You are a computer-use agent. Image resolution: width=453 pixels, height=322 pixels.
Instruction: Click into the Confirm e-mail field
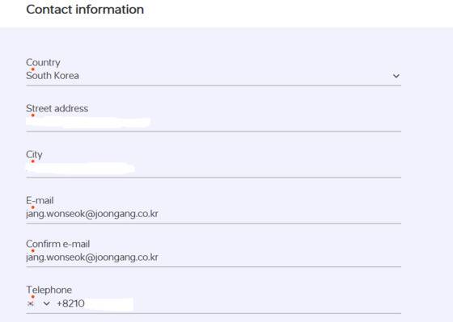pyautogui.click(x=214, y=257)
